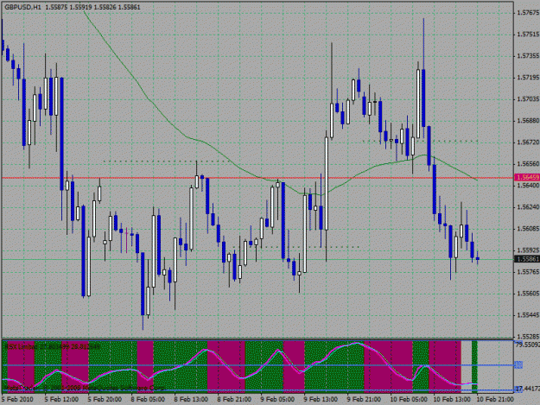Image resolution: width=540 pixels, height=405 pixels.
Task: Click the 1.57515 price scale label
Action: click(x=528, y=35)
